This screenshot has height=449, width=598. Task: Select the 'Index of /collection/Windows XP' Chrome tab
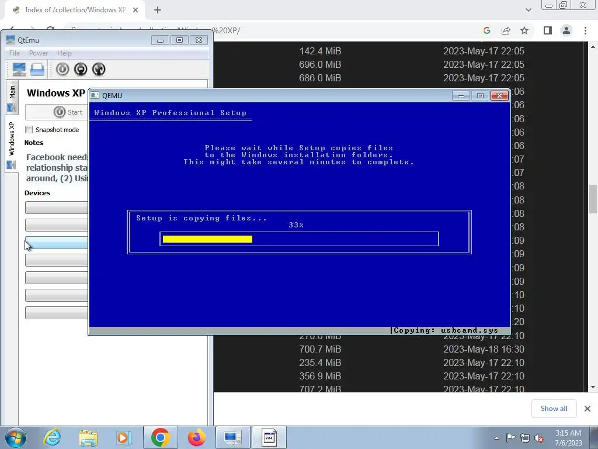point(75,10)
